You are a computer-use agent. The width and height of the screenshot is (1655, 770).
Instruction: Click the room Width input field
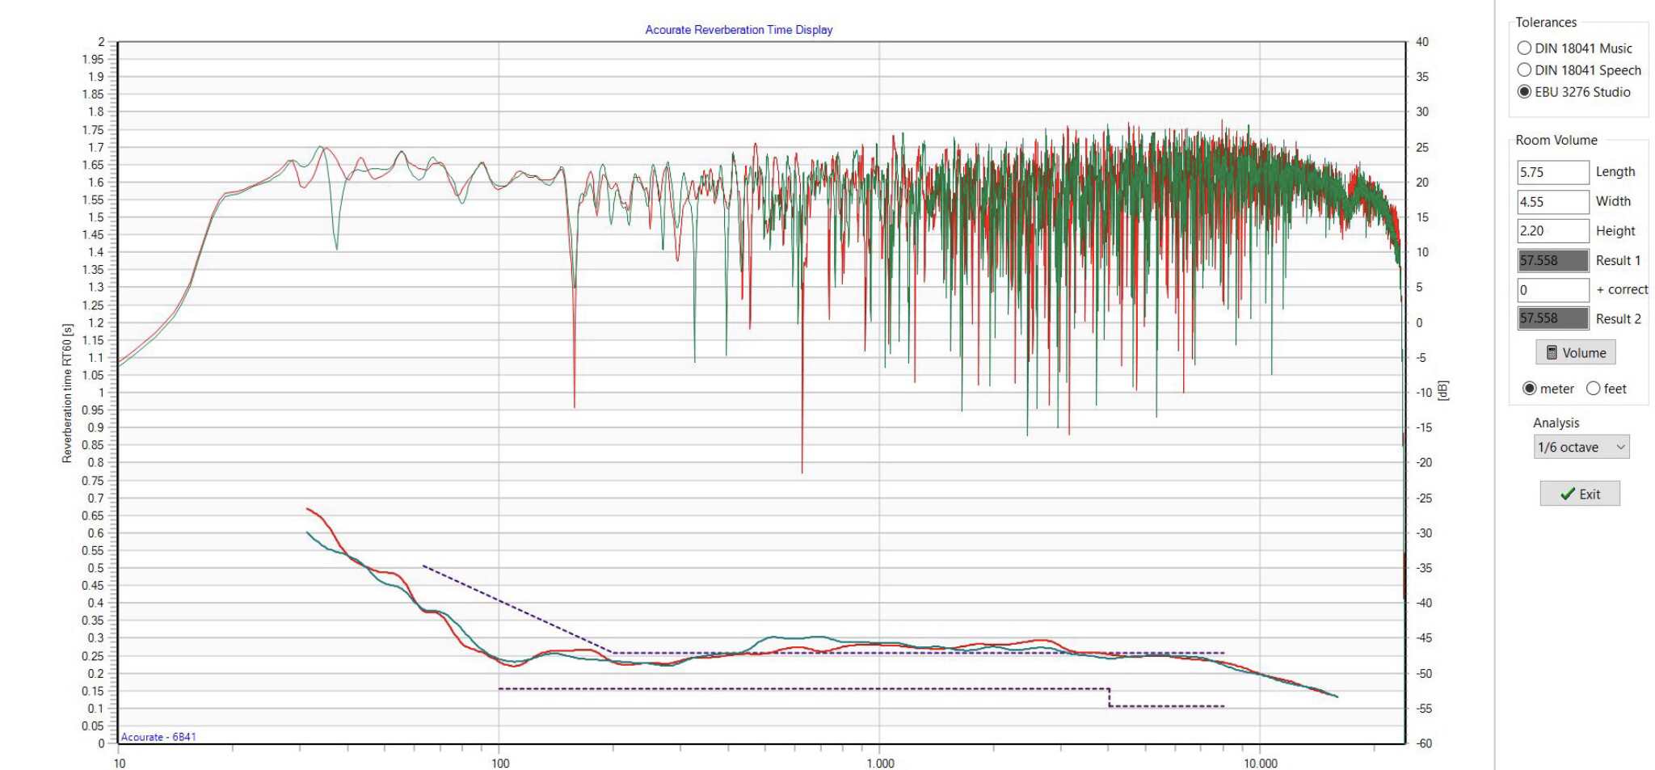[1552, 201]
